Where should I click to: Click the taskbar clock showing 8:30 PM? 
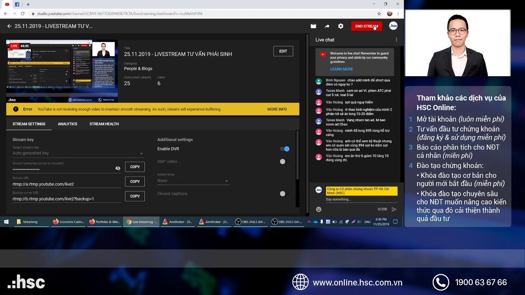(381, 222)
